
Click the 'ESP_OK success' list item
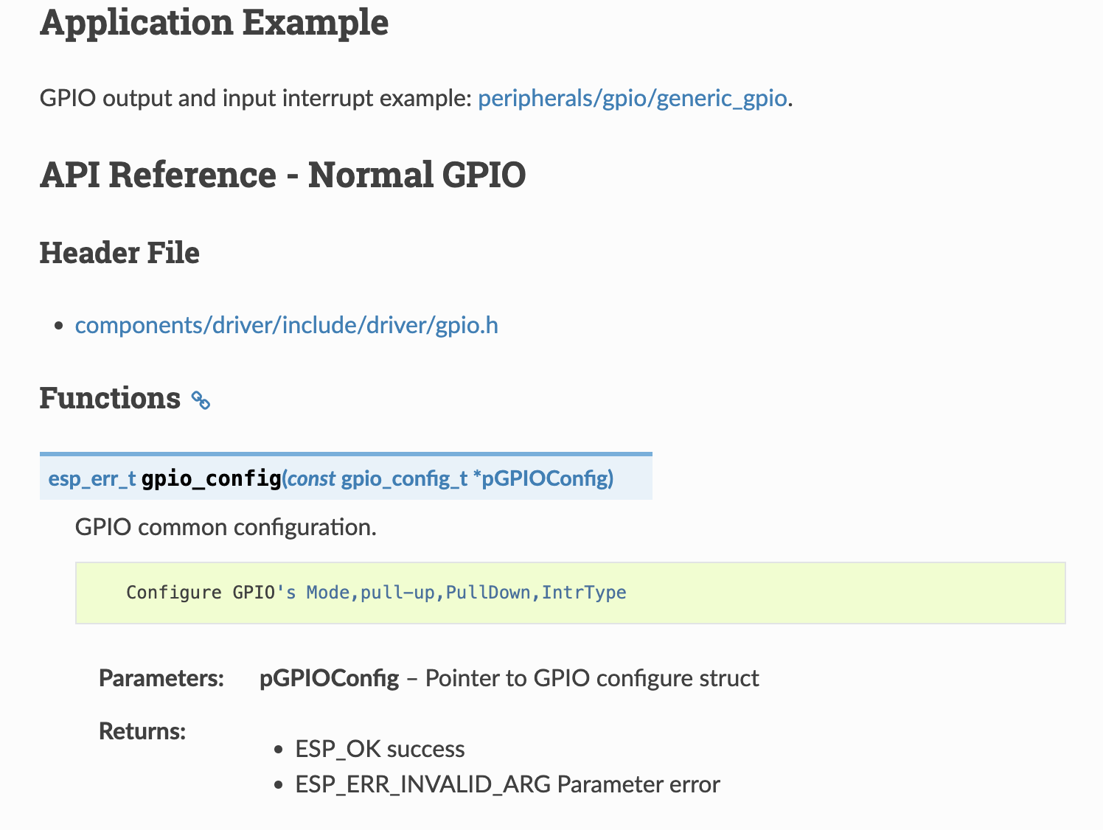click(x=380, y=749)
